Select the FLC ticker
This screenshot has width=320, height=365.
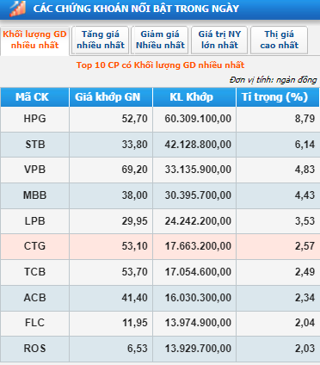(34, 323)
